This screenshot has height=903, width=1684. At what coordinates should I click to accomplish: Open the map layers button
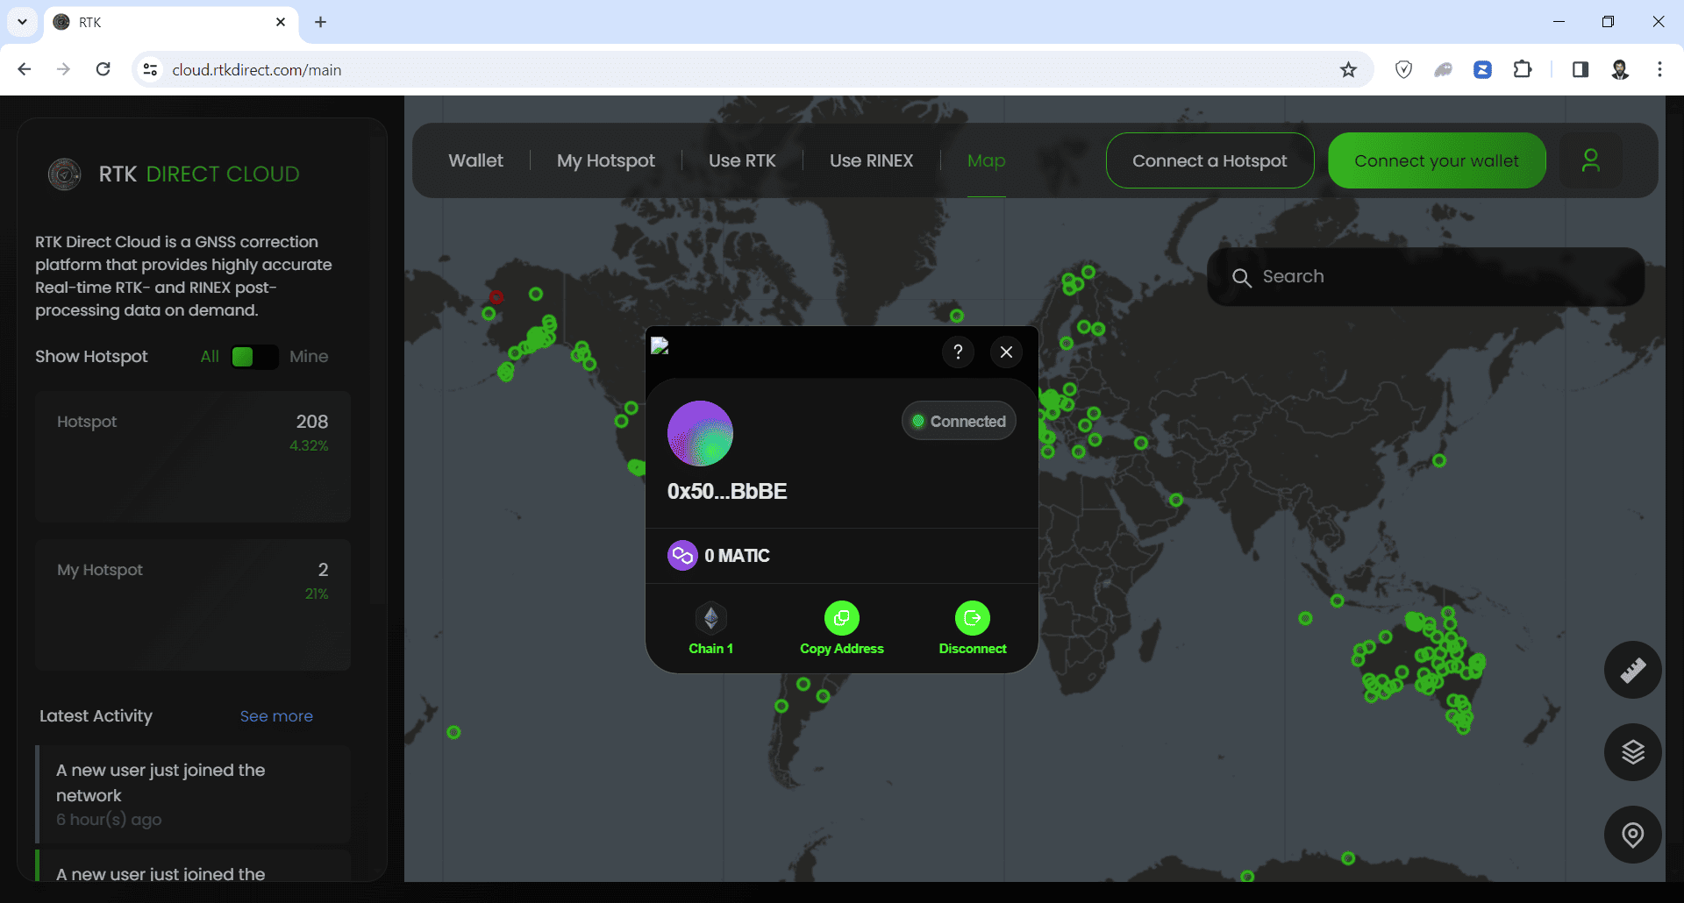(1632, 752)
